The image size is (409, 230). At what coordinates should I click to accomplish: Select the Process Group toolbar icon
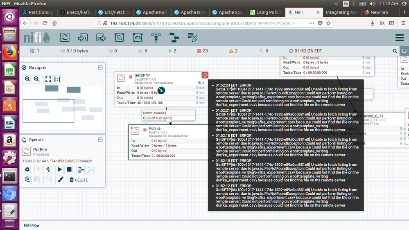[x=119, y=38]
